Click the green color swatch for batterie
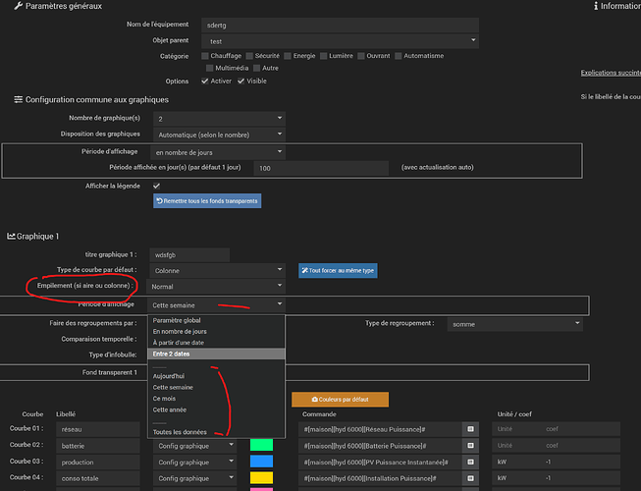Image resolution: width=641 pixels, height=491 pixels. click(x=262, y=445)
